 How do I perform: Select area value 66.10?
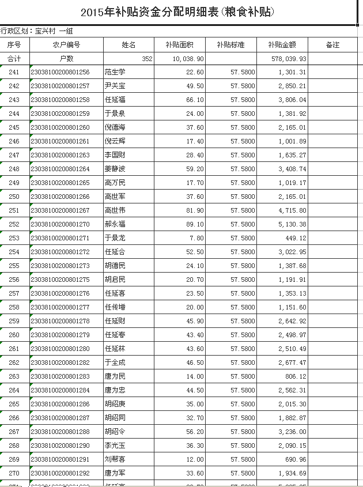180,100
